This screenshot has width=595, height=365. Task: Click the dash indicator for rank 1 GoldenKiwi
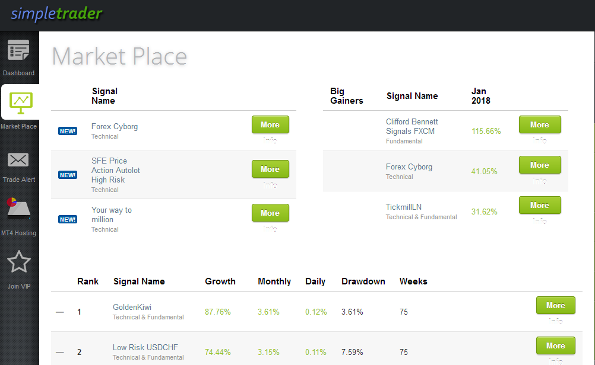tap(60, 312)
